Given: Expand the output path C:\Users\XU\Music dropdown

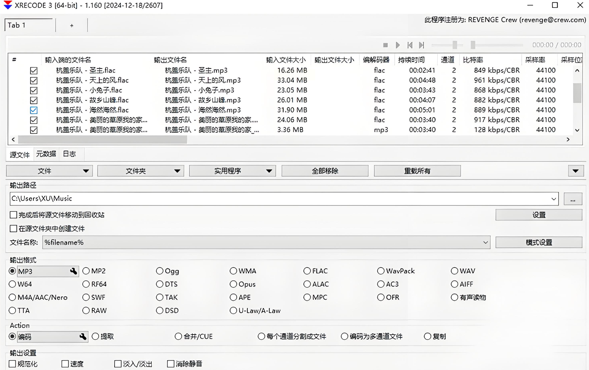Looking at the screenshot, I should pos(554,199).
